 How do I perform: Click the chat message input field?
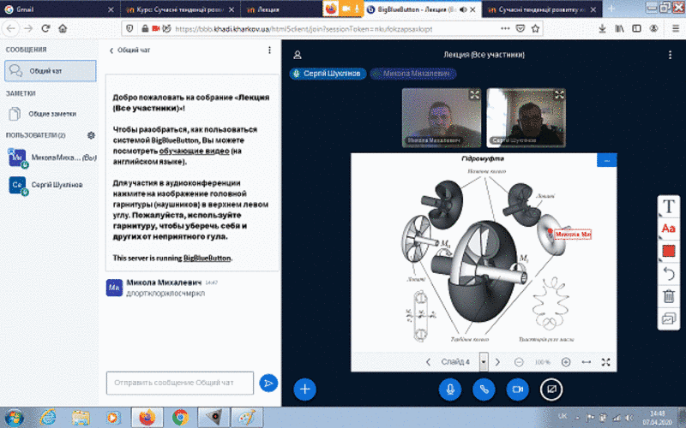tap(180, 383)
